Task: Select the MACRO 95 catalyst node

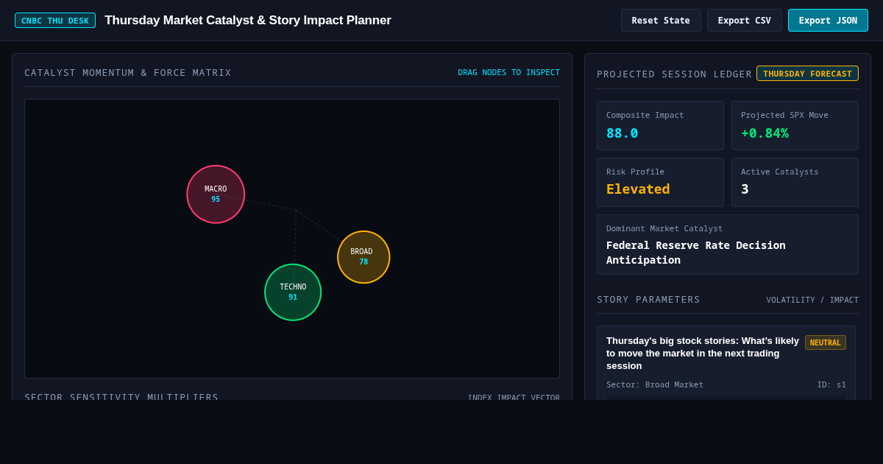Action: pos(216,194)
